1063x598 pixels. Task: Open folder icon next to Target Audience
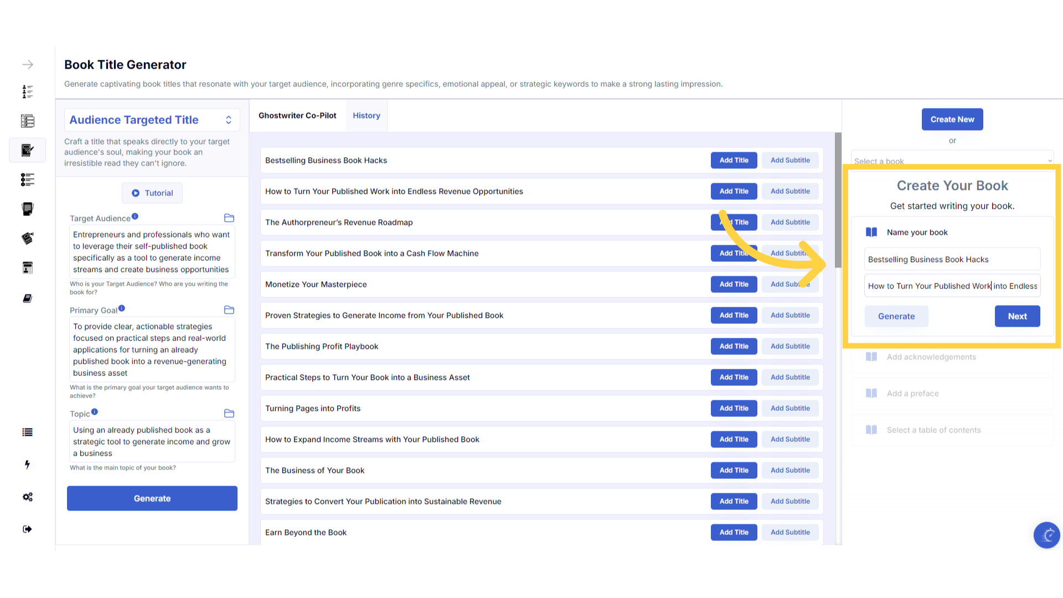click(x=229, y=218)
